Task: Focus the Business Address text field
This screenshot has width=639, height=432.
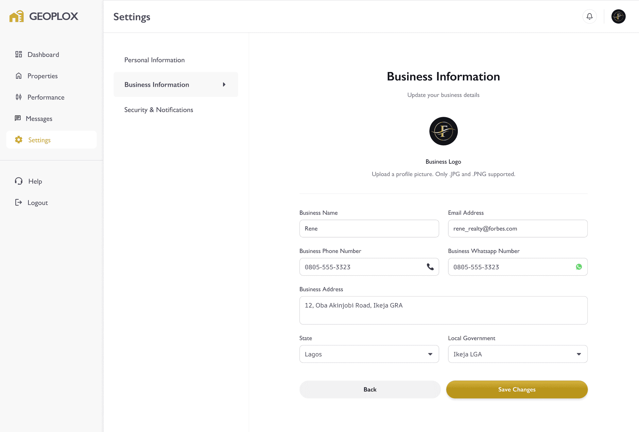Action: pos(443,310)
